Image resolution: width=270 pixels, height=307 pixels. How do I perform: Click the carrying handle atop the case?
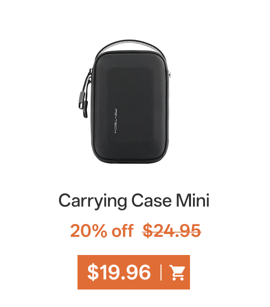131,46
